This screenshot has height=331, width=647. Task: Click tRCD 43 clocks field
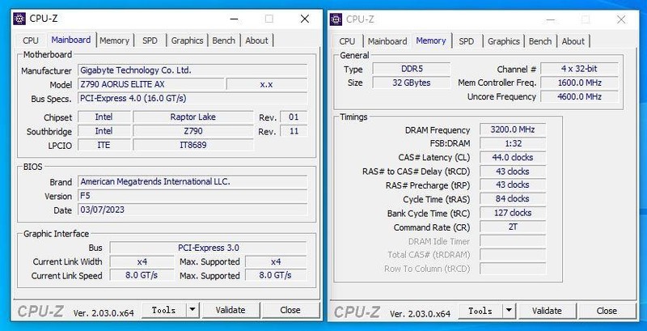point(513,172)
